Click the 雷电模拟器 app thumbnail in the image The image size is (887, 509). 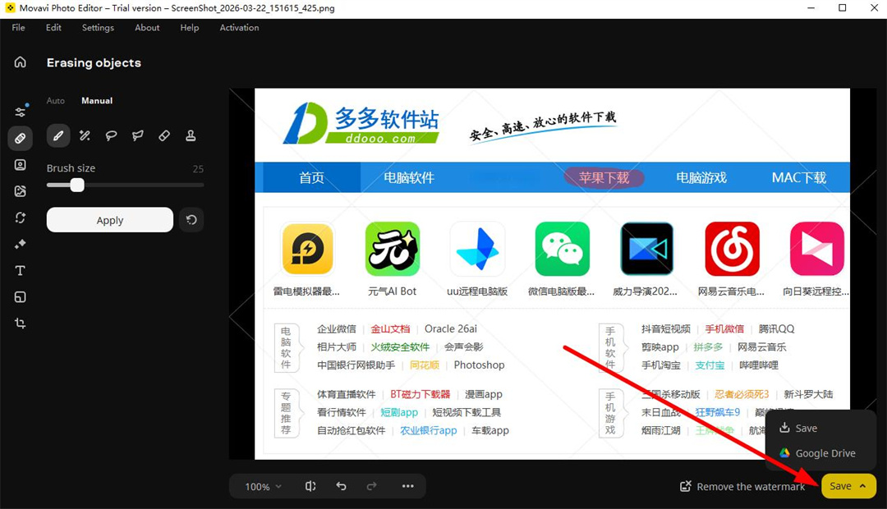tap(307, 249)
